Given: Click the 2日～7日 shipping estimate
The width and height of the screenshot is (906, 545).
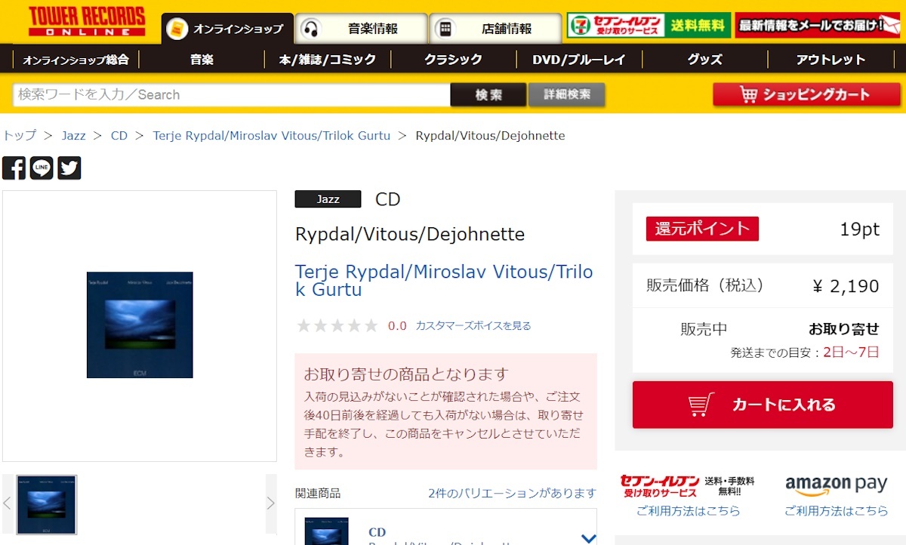Looking at the screenshot, I should 851,352.
